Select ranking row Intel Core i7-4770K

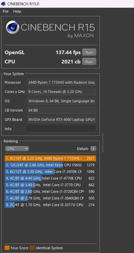click(50, 178)
